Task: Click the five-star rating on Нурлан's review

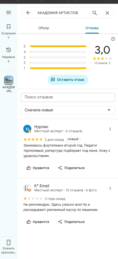Action: click(33, 139)
